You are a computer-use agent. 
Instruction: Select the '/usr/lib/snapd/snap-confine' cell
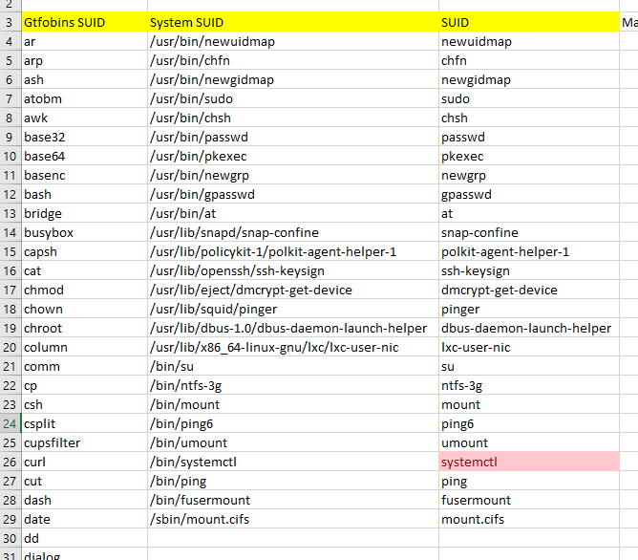click(x=293, y=233)
